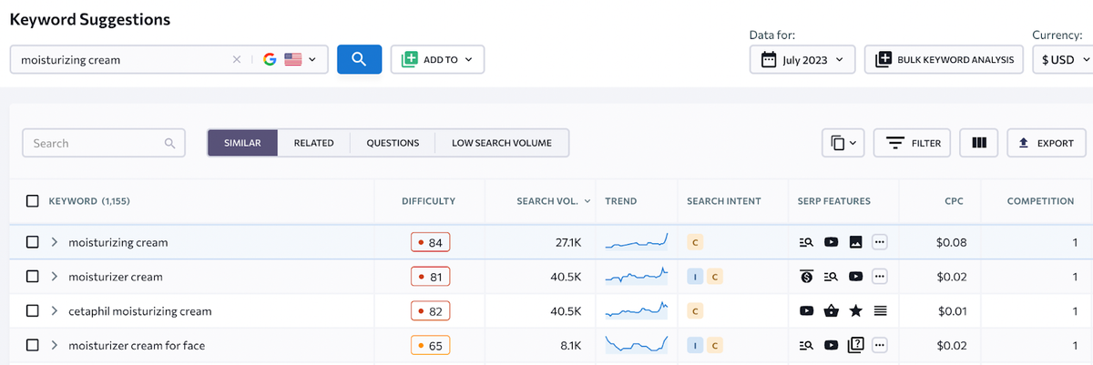The image size is (1093, 365).
Task: Check the box for cetaphil moisturizing cream
Action: coord(33,310)
